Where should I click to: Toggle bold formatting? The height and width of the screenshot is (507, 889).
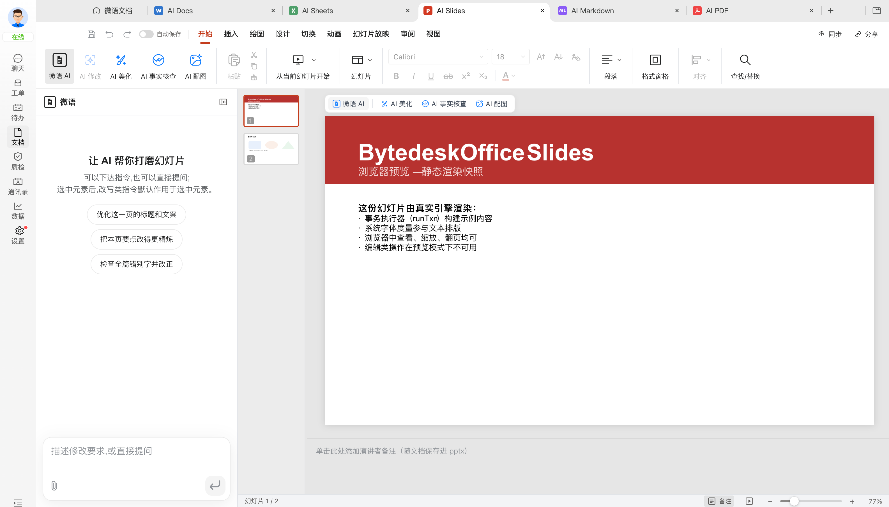click(x=396, y=76)
